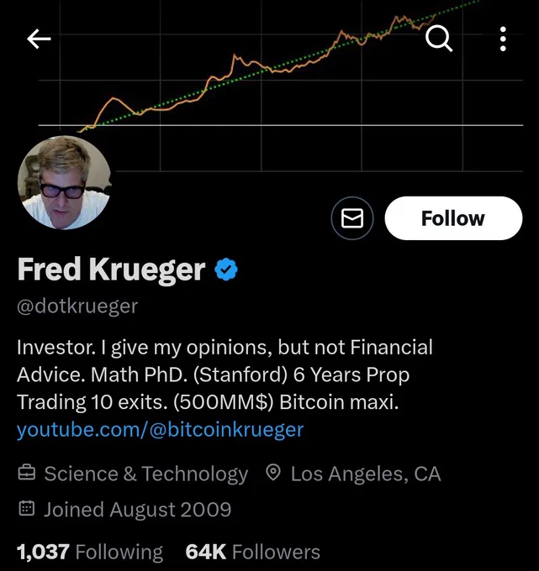The height and width of the screenshot is (571, 539).
Task: Tap the @dotkrueger handle
Action: (77, 306)
